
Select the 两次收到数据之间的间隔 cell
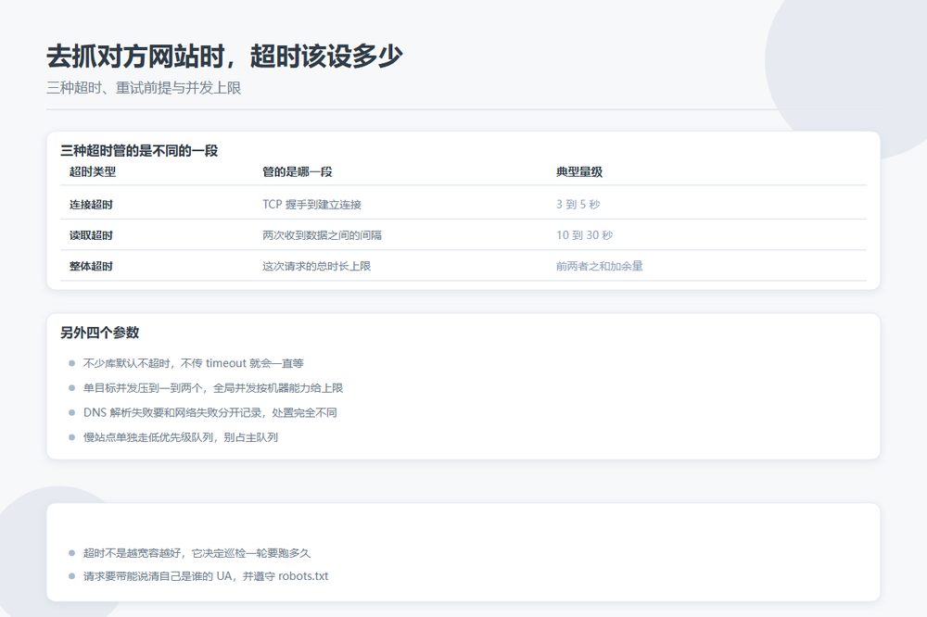pos(322,235)
